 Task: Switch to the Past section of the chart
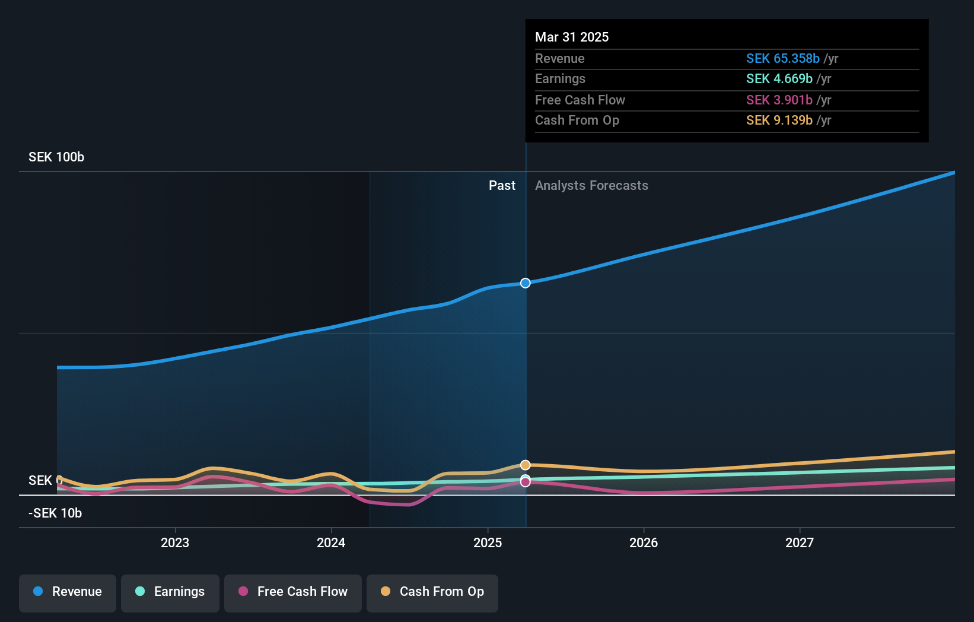(502, 185)
